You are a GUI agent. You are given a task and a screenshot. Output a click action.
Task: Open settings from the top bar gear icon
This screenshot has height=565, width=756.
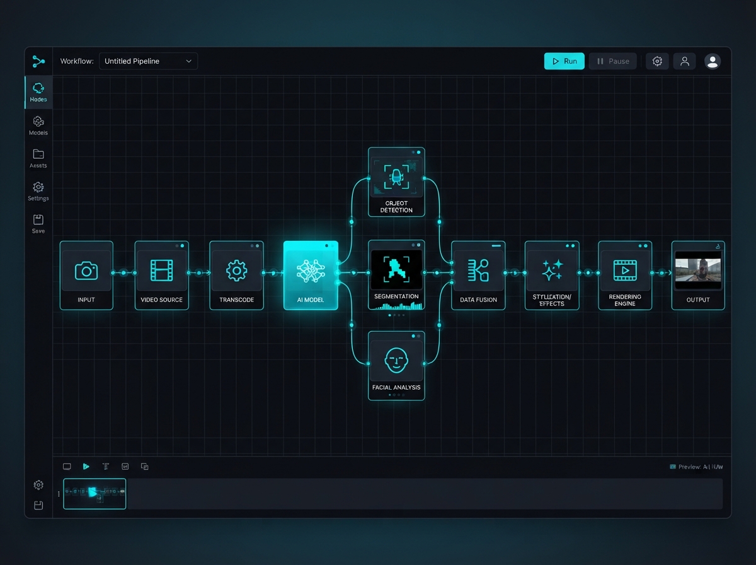[x=657, y=61]
